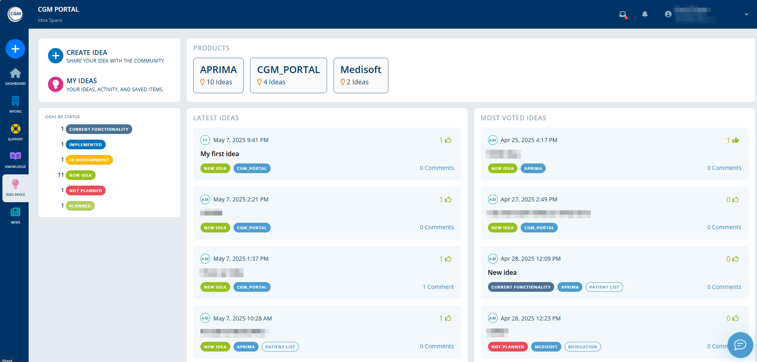The image size is (757, 362).
Task: Toggle upvote on 'My first idea'
Action: tap(448, 140)
